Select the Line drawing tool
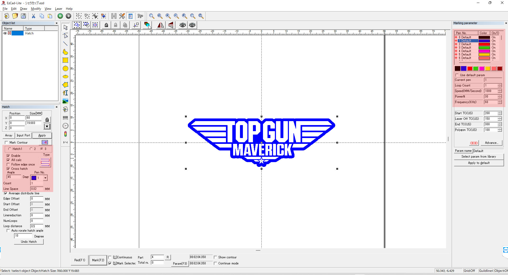Viewport: 508px width, 275px height. [x=65, y=44]
